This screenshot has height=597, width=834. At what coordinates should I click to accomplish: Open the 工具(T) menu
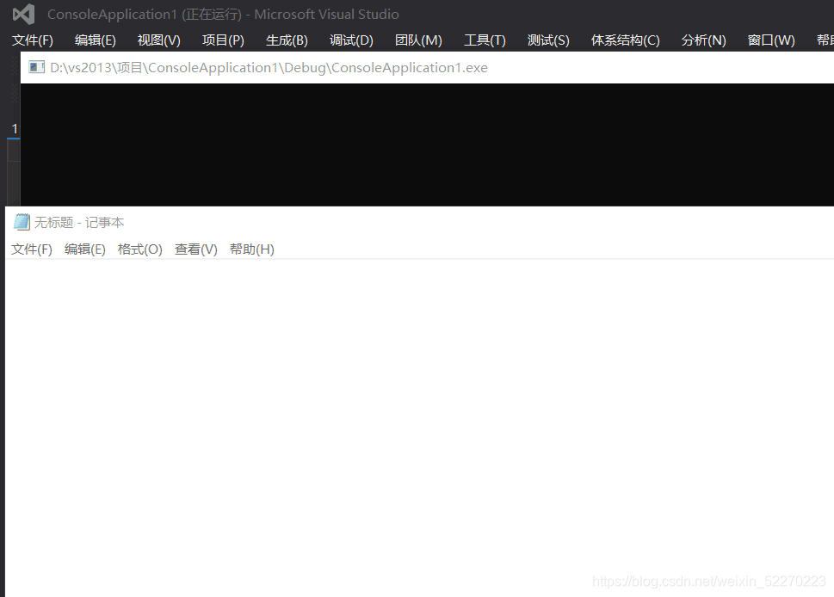(x=485, y=40)
